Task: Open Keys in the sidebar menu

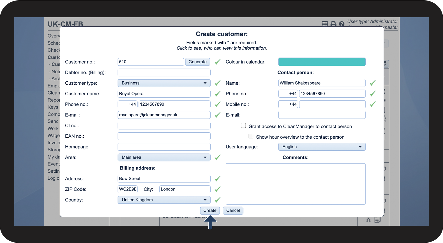Action: click(53, 107)
